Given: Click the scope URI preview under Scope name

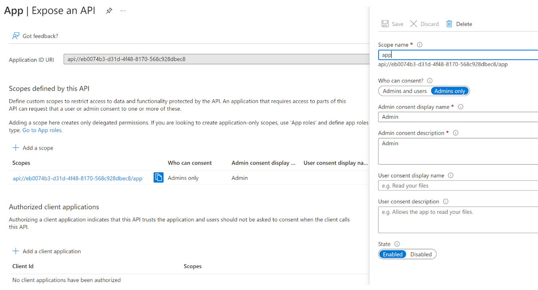Looking at the screenshot, I should tap(443, 64).
